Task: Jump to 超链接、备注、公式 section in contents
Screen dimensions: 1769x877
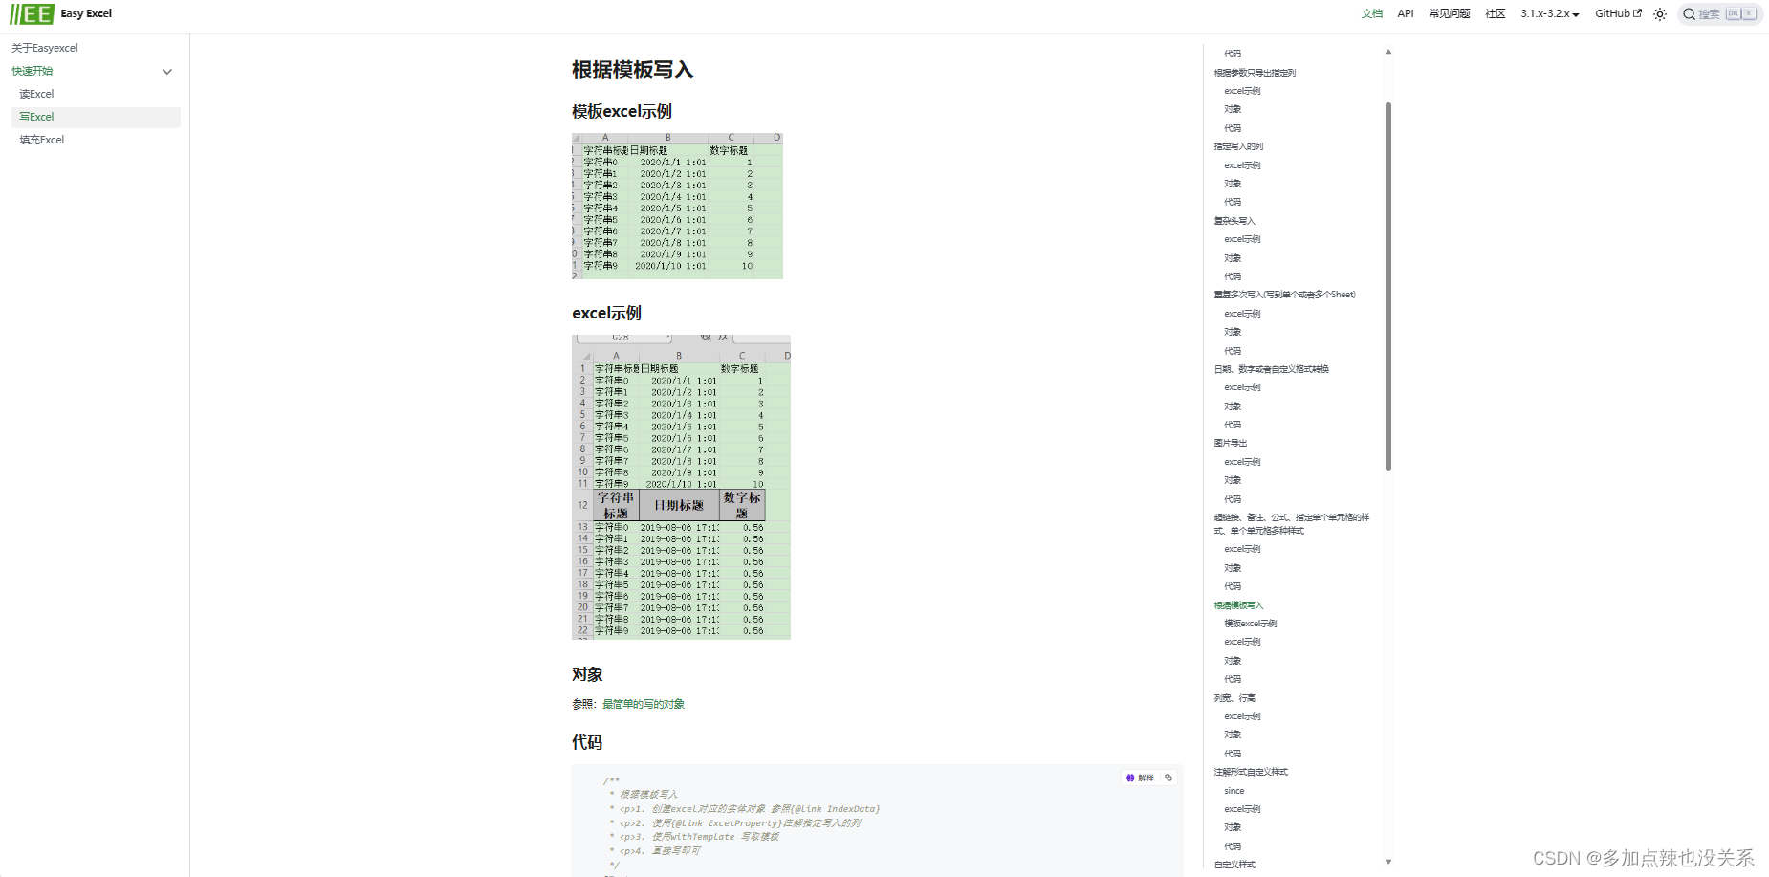Action: point(1292,524)
